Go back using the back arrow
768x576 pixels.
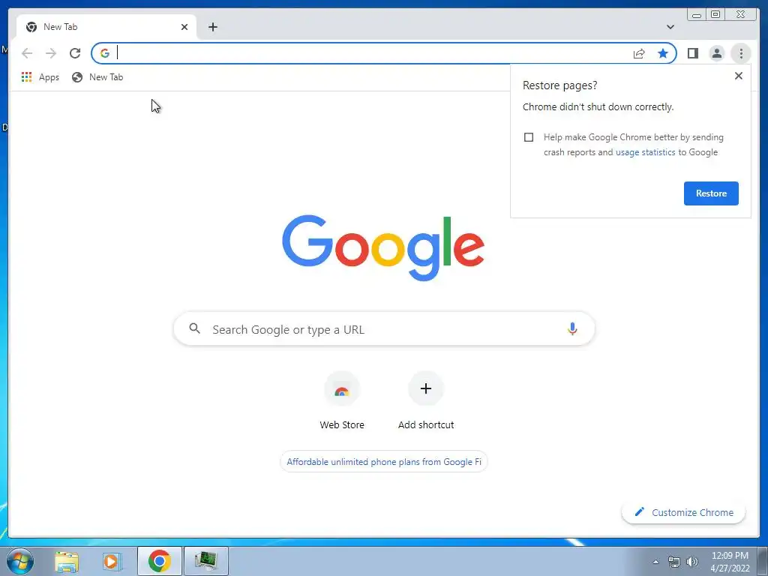(x=27, y=53)
